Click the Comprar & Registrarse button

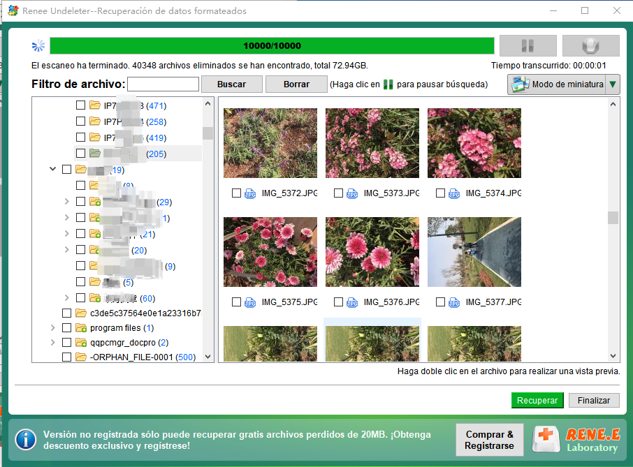click(x=489, y=440)
